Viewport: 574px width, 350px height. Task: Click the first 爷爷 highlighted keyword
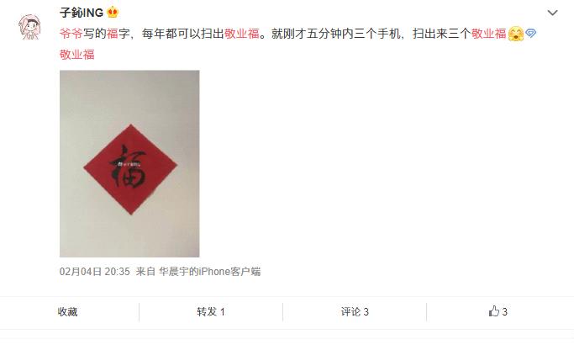click(x=71, y=34)
